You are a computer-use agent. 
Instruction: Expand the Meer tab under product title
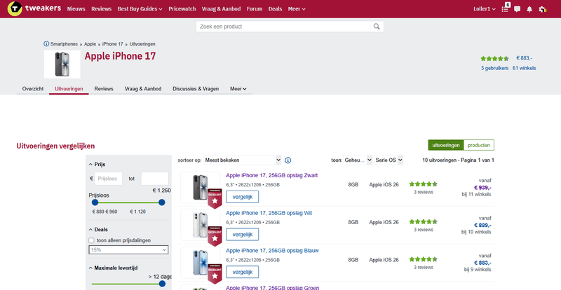(x=238, y=89)
